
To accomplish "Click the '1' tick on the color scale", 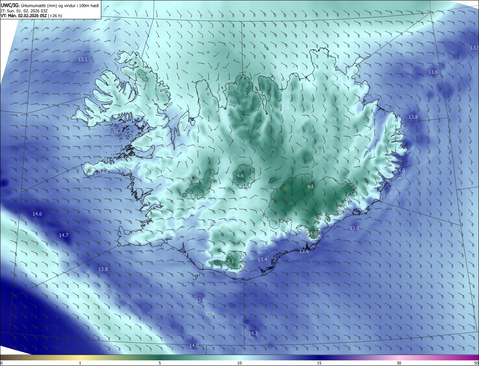I will (x=80, y=363).
